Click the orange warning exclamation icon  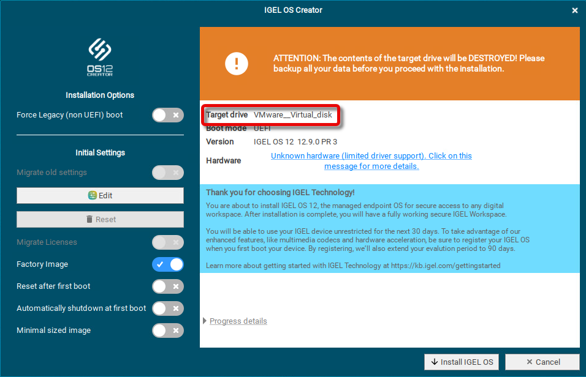click(236, 64)
